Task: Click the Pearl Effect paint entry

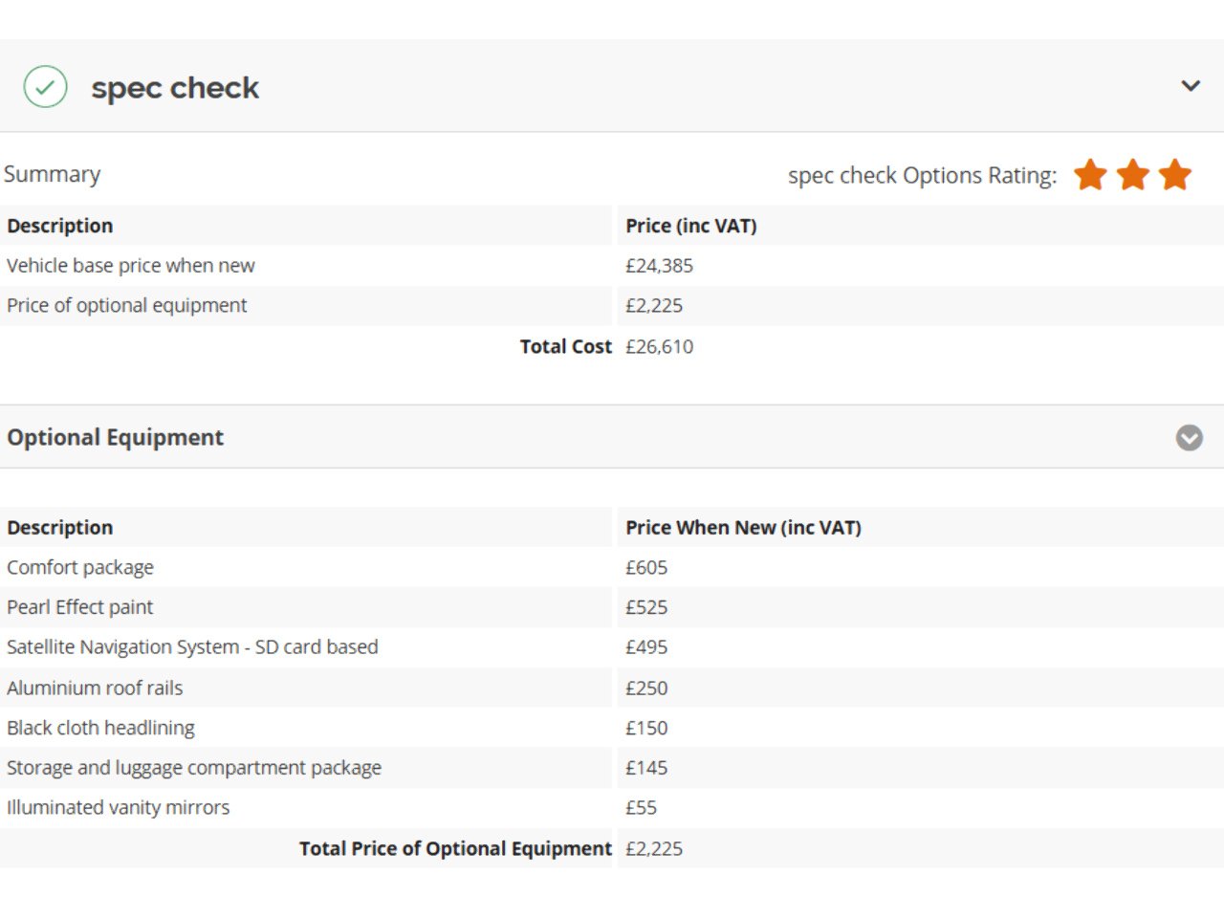Action: [80, 607]
